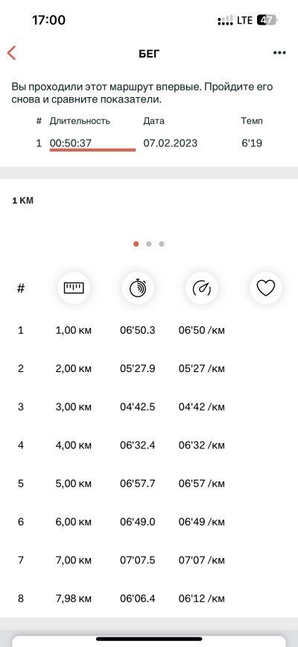Image resolution: width=298 pixels, height=647 pixels.
Task: Open the three-dot more options menu
Action: [279, 53]
